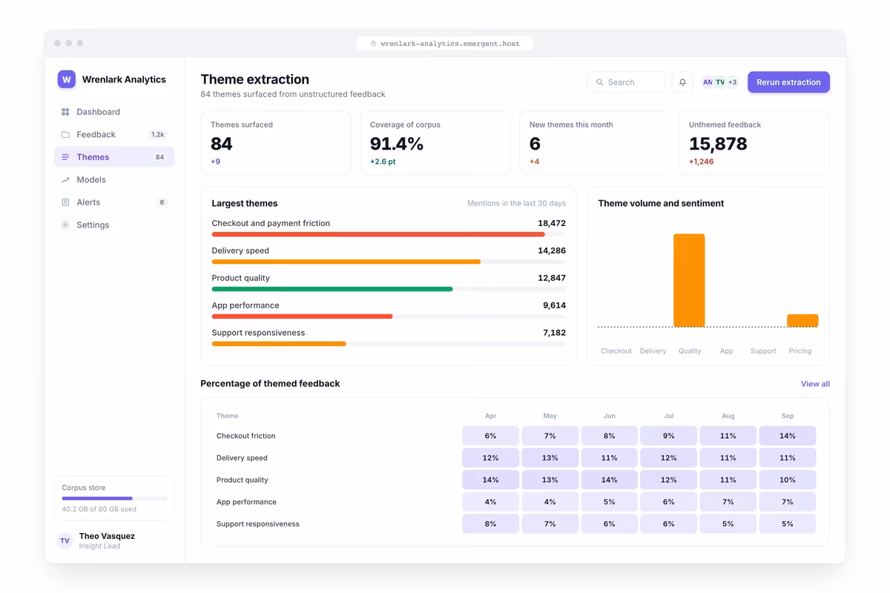This screenshot has width=890, height=593.
Task: Click the Checkout axis label in chart
Action: [x=616, y=351]
